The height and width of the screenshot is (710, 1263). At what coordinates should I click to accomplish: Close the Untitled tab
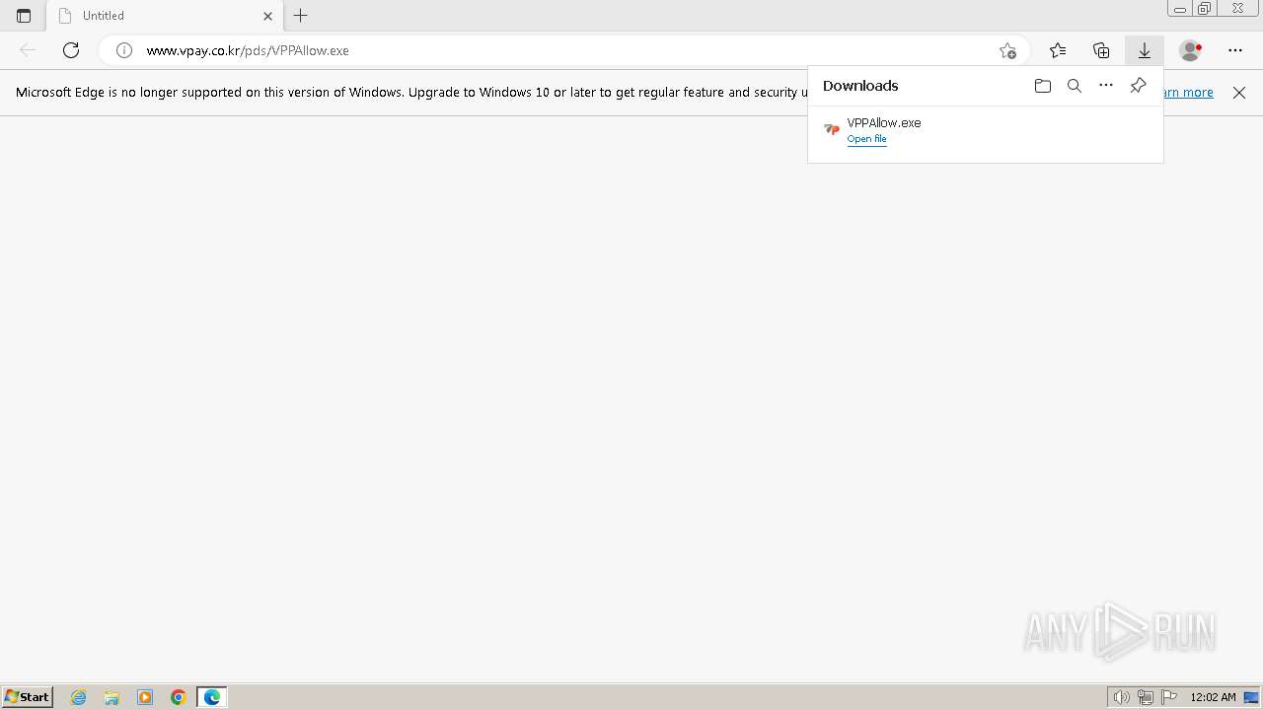[x=267, y=16]
